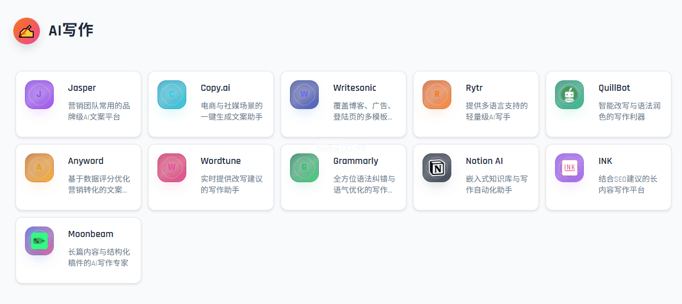Click the cyan Copy.ai C icon

coord(172,95)
